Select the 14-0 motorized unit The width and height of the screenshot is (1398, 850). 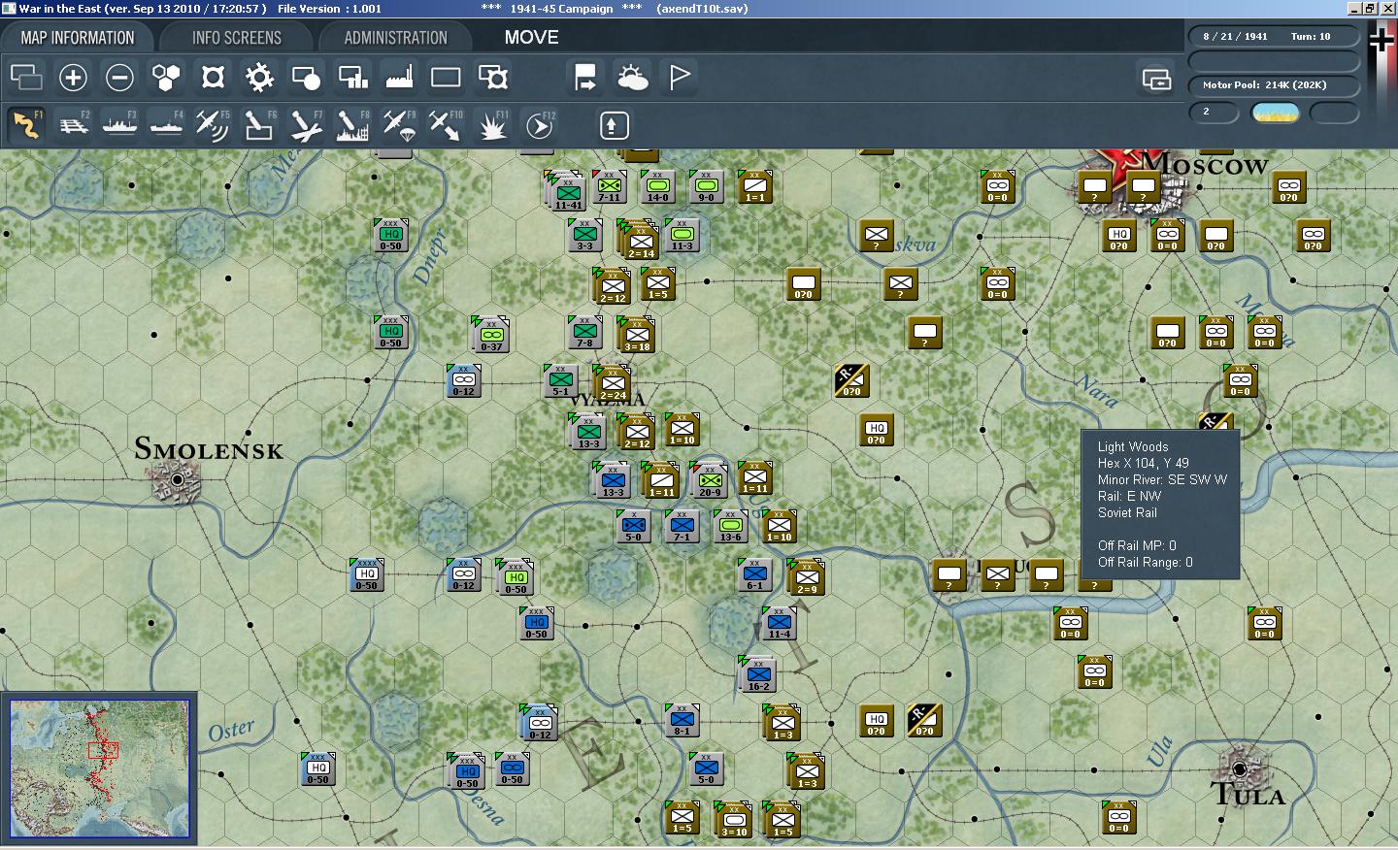pos(658,186)
